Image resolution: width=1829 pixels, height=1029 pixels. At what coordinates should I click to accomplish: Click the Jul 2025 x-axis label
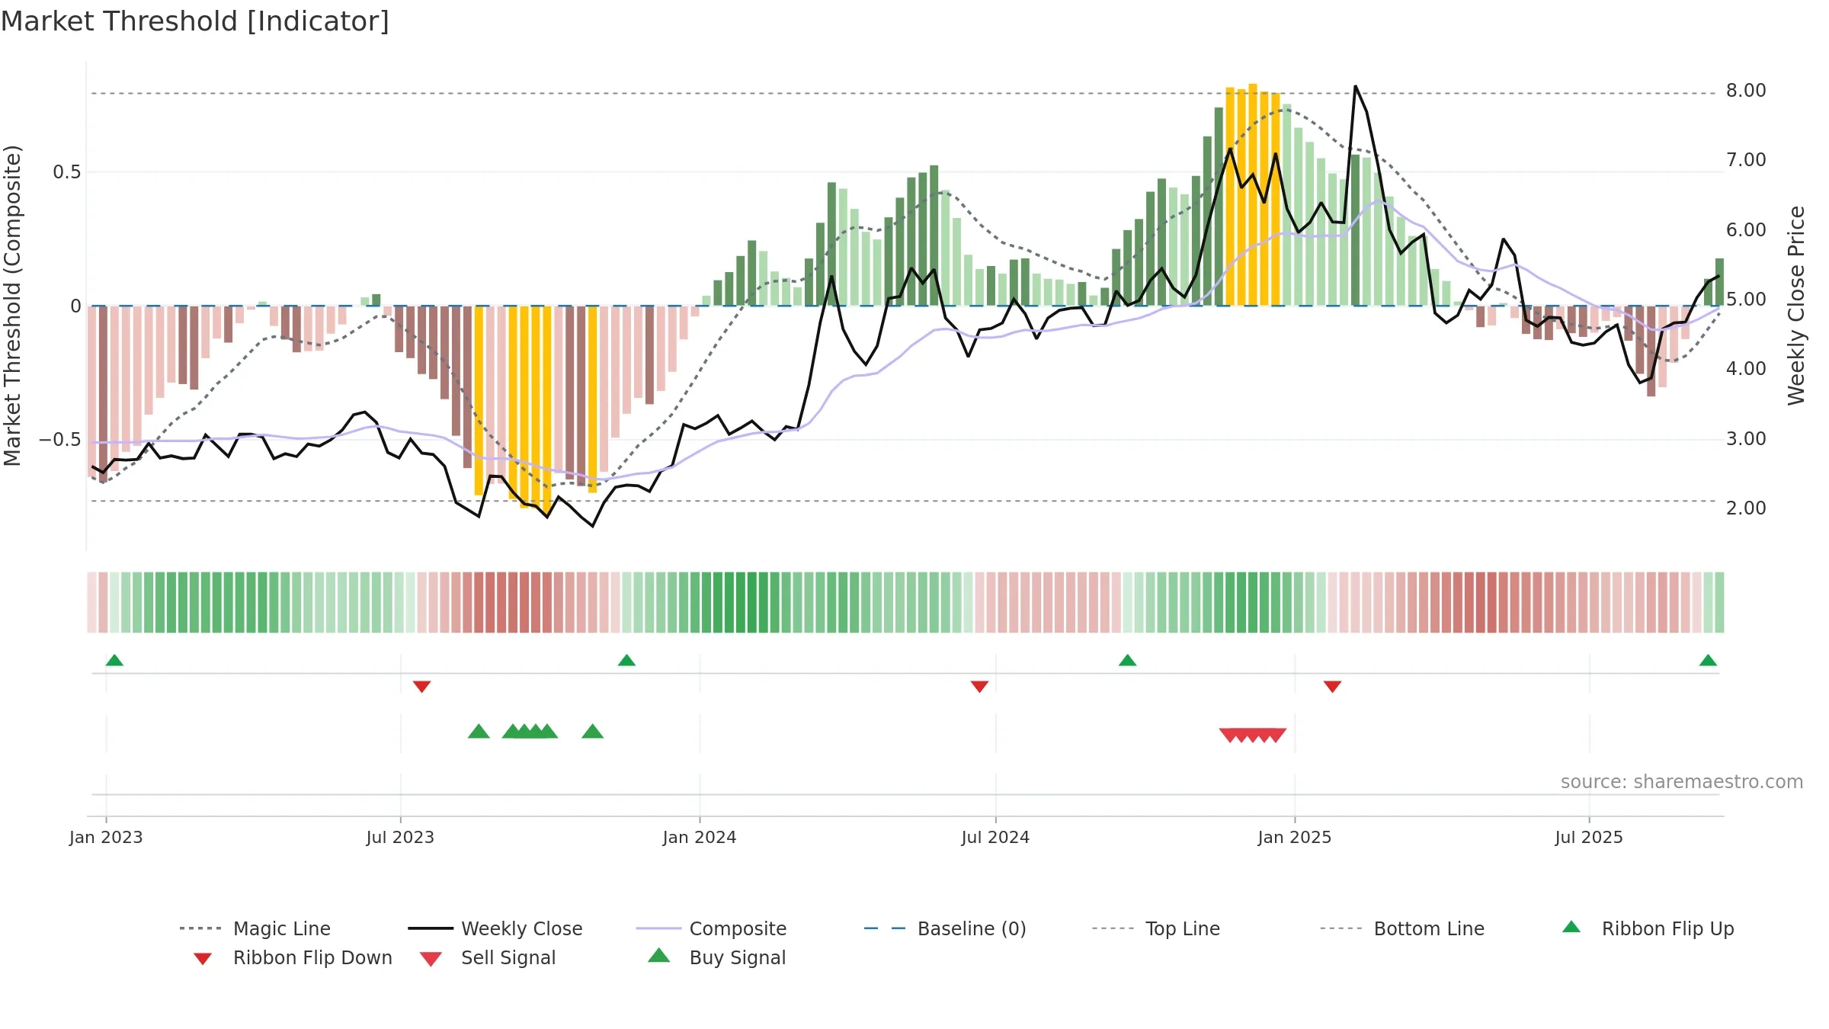coord(1589,838)
